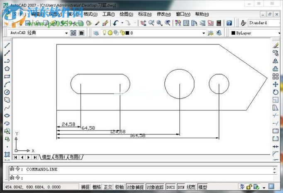The image size is (283, 193).
Task: Open the calculator icon in toolbar
Action: pyautogui.click(x=218, y=23)
